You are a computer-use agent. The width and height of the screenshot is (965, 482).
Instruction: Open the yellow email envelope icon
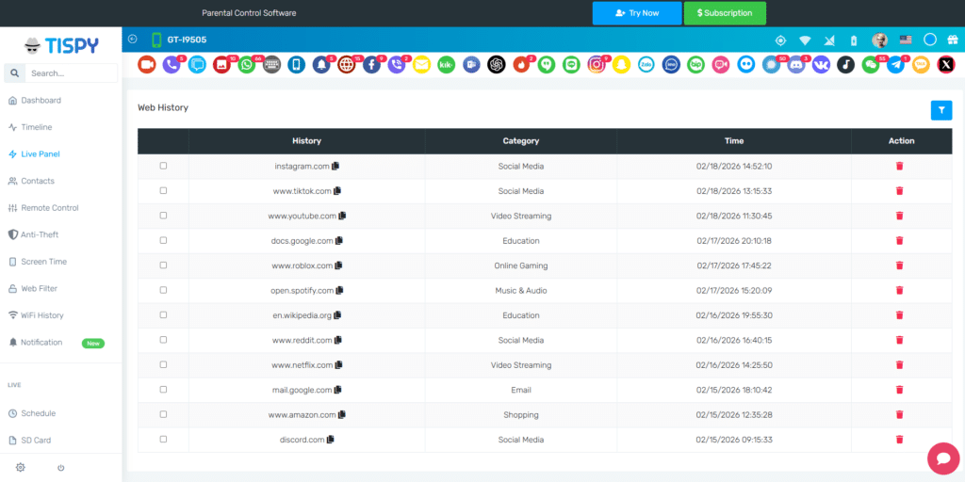tap(421, 64)
